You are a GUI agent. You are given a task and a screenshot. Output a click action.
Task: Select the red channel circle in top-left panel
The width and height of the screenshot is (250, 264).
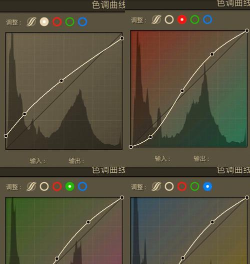(x=57, y=22)
